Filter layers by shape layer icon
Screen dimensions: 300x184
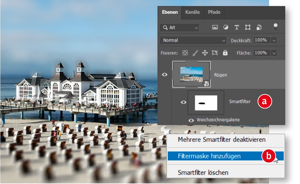coord(248,27)
